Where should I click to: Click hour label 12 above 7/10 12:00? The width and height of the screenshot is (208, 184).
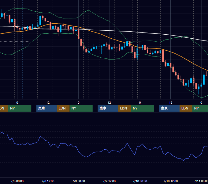tap(171, 102)
